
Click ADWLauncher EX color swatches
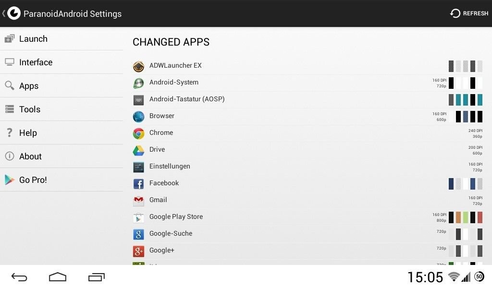[465, 66]
